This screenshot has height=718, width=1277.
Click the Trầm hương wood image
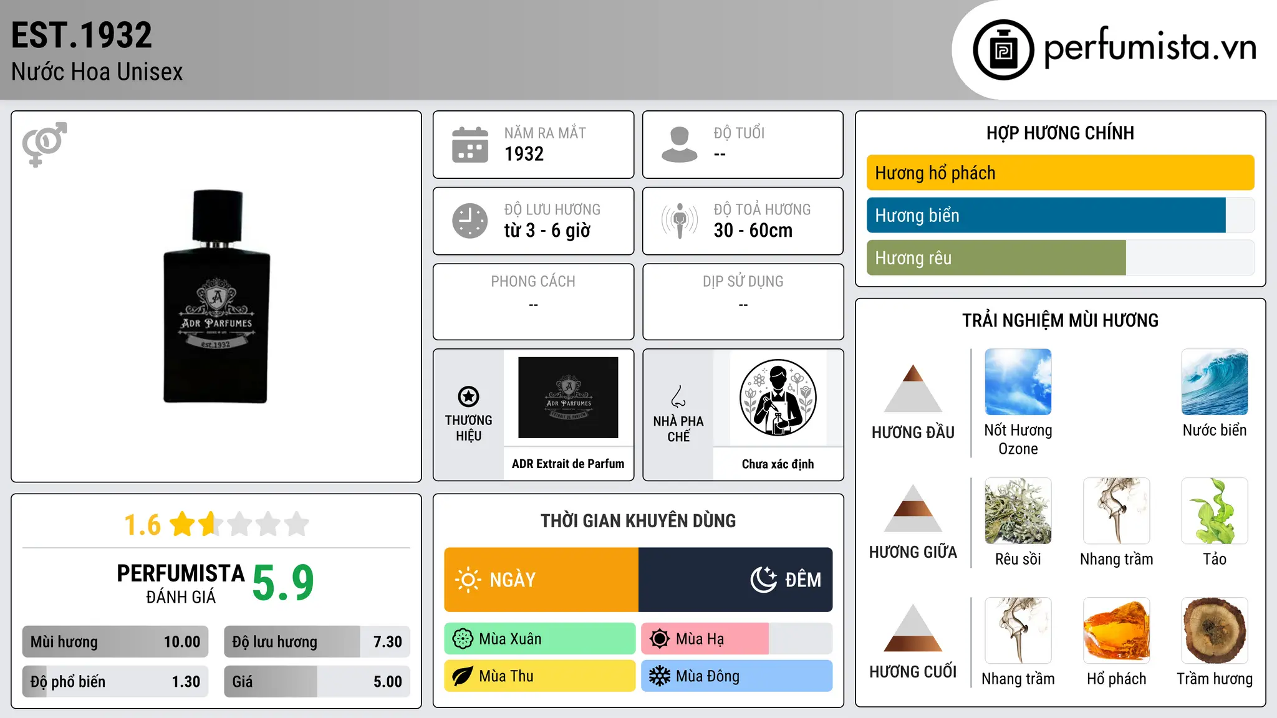(1215, 631)
